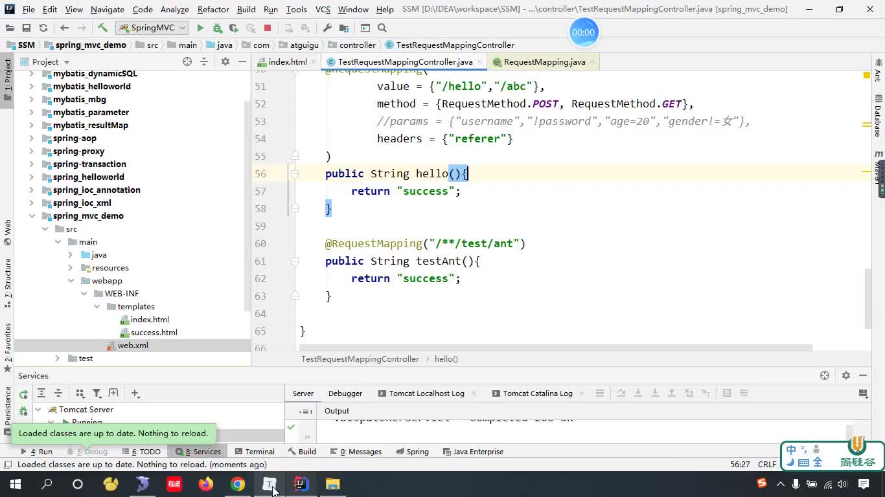The width and height of the screenshot is (885, 497).
Task: Click the controller breadcrumb in the navigation bar
Action: pos(358,45)
